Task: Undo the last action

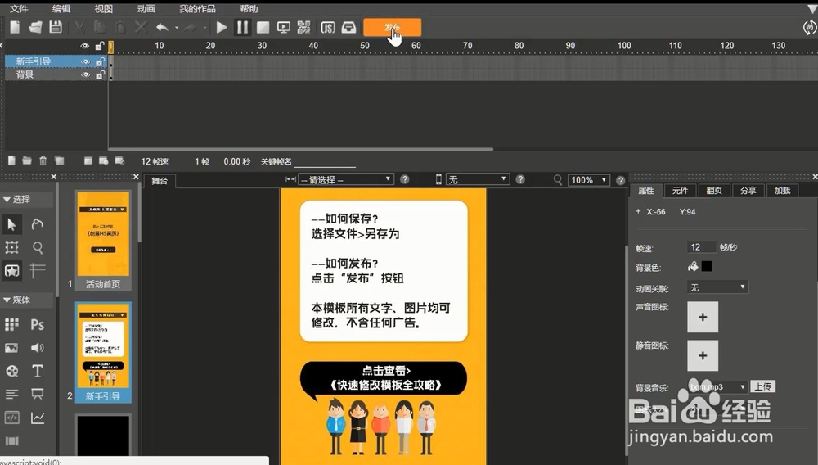Action: point(162,27)
